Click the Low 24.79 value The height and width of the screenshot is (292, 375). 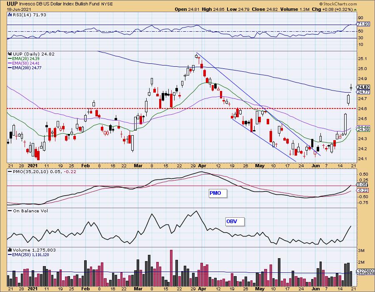[238, 9]
